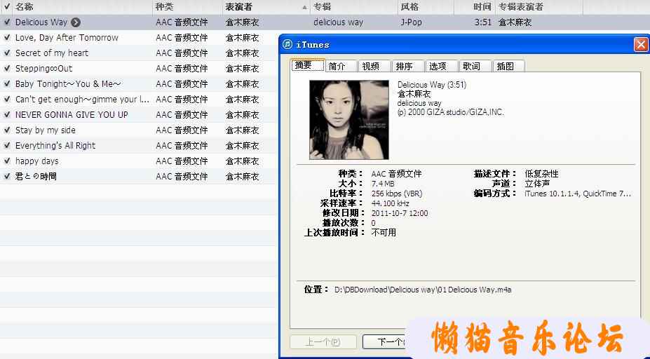The height and width of the screenshot is (359, 650).
Task: Open the 歌词 tab
Action: click(475, 66)
